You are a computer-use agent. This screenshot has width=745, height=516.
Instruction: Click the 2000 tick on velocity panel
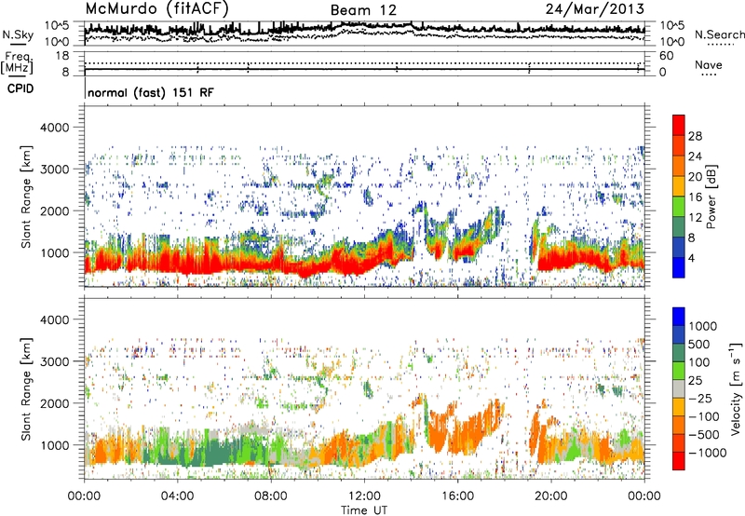pyautogui.click(x=55, y=403)
